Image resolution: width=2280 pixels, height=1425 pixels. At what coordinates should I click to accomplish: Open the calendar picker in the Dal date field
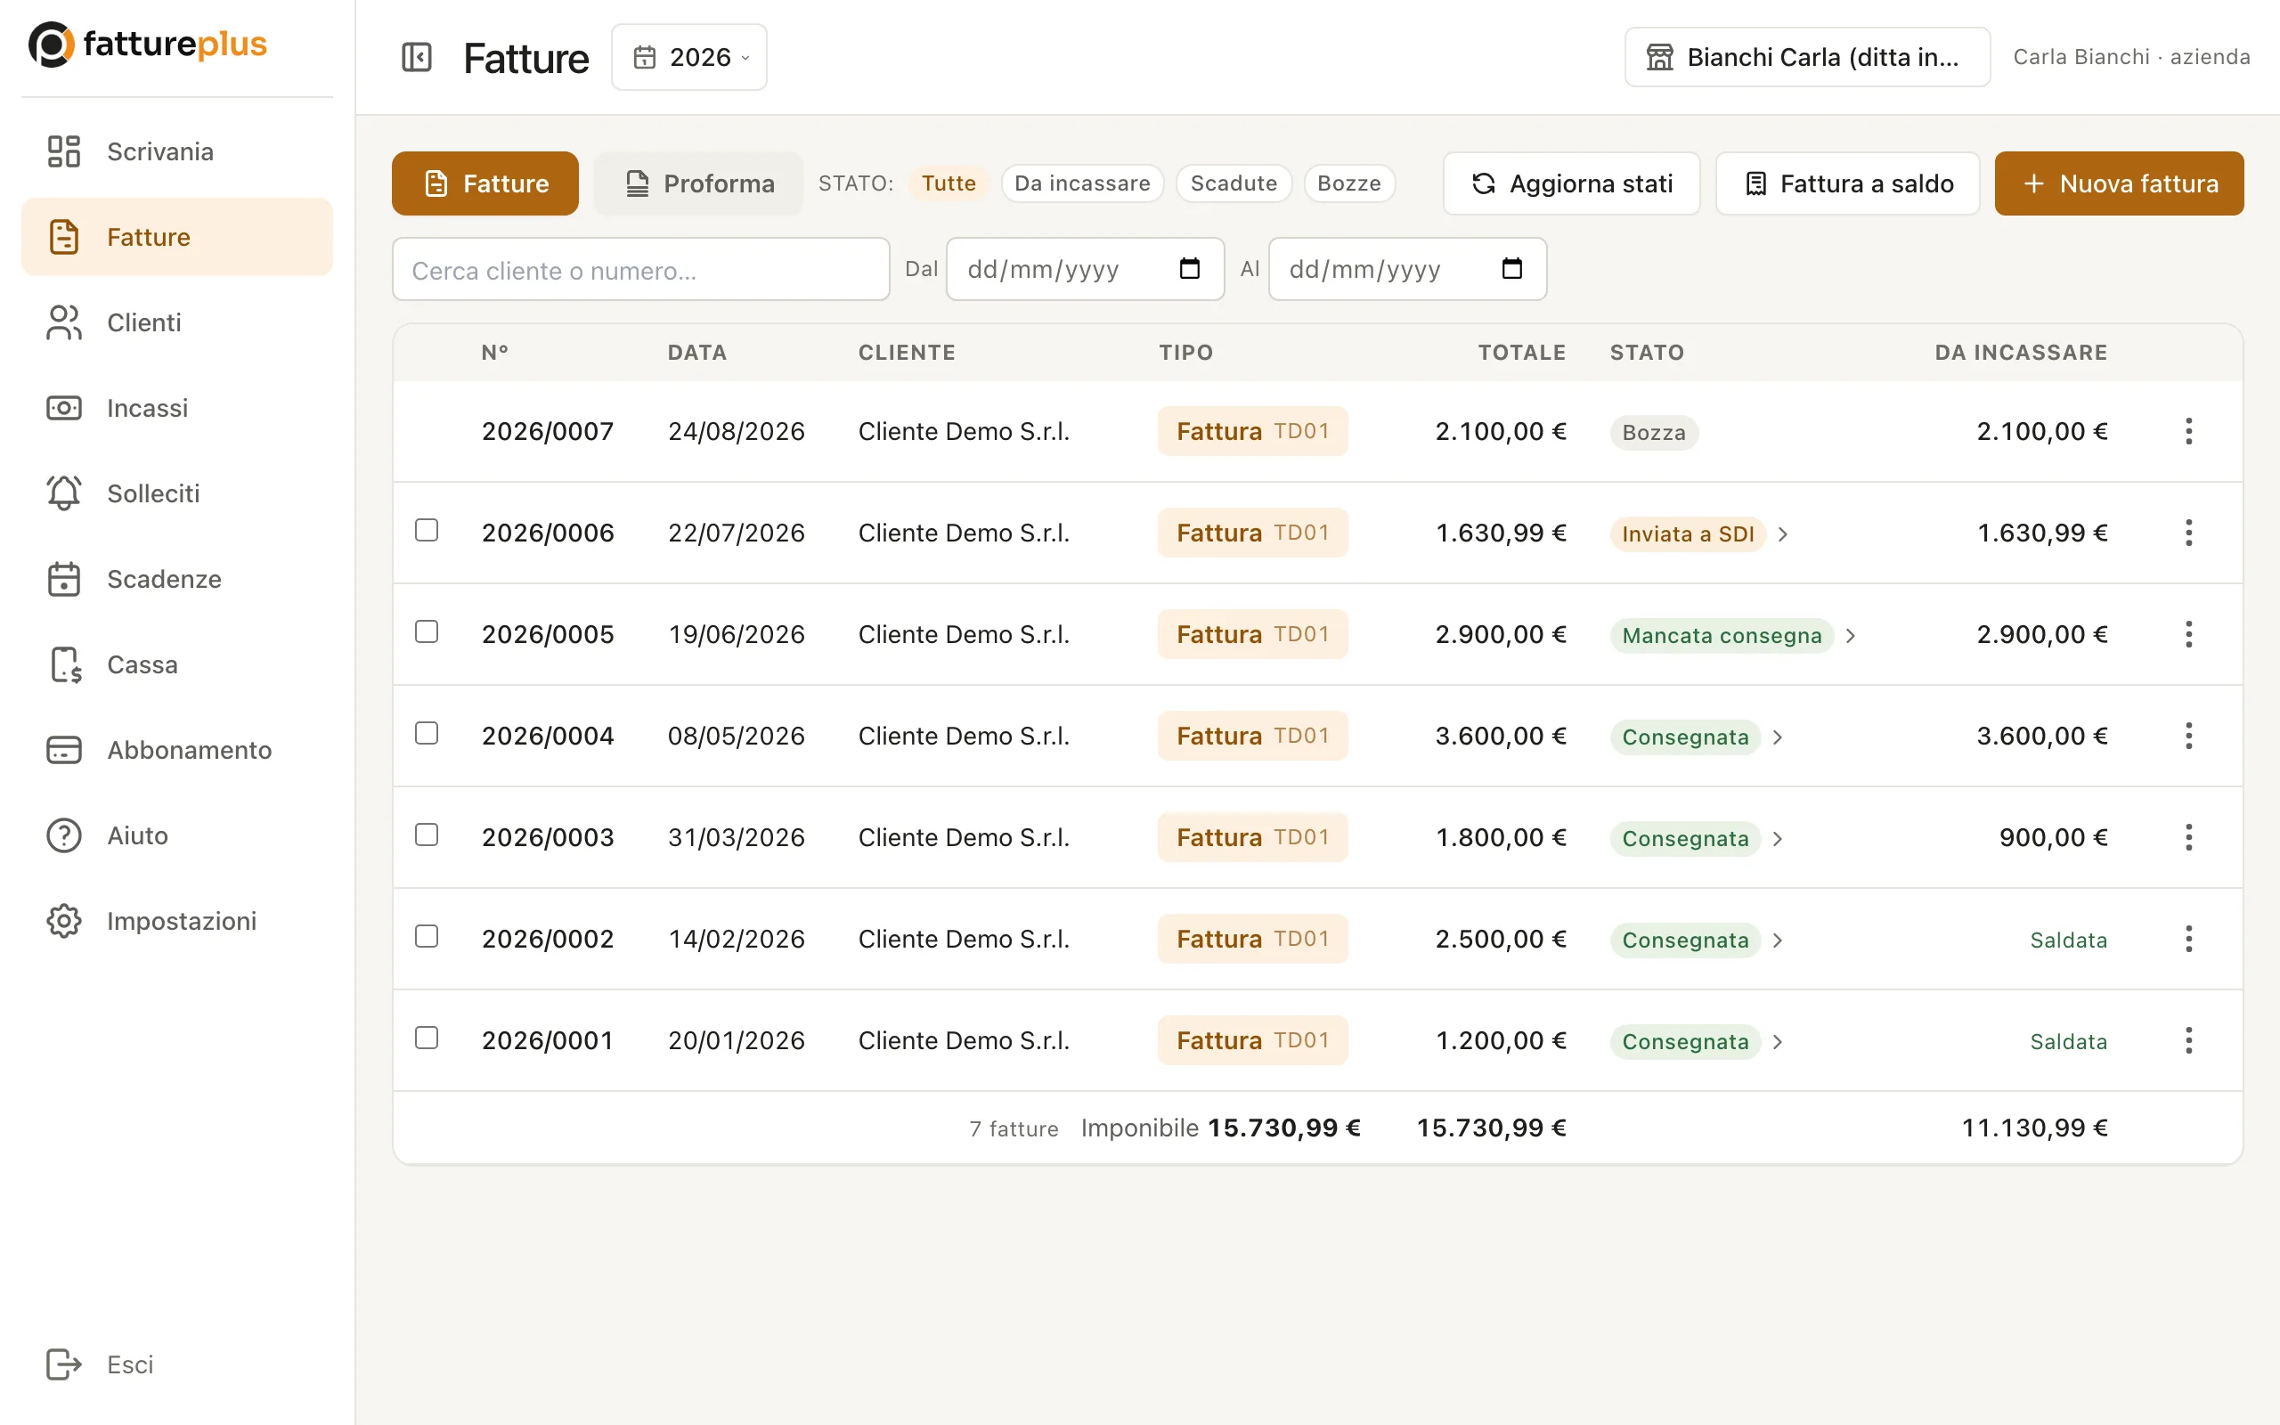coord(1190,270)
